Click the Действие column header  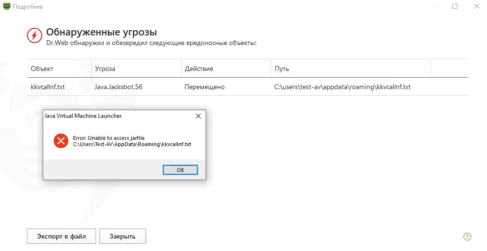(199, 68)
